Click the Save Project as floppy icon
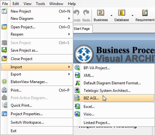This screenshot has width=155, height=135. pos(4,50)
